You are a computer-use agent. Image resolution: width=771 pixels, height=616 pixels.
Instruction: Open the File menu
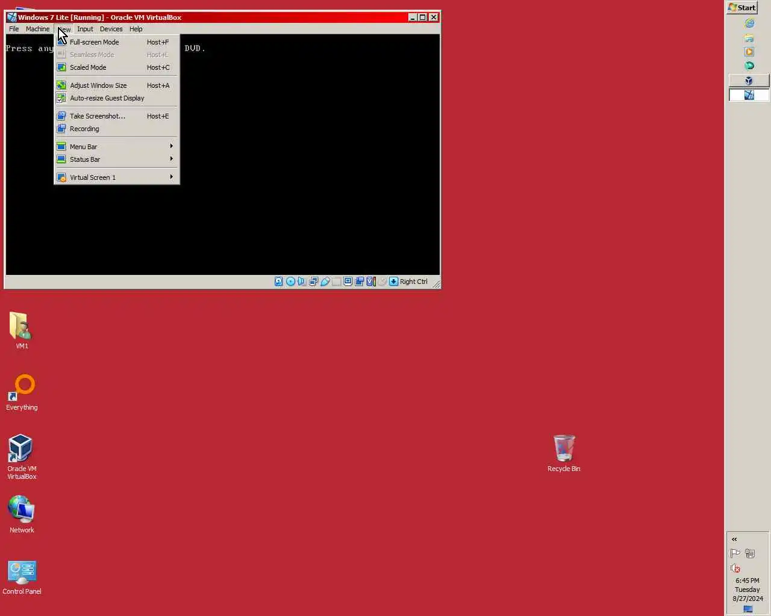14,29
